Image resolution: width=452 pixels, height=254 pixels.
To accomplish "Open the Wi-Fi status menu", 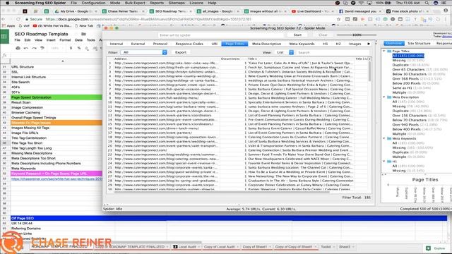I will coord(362,3).
